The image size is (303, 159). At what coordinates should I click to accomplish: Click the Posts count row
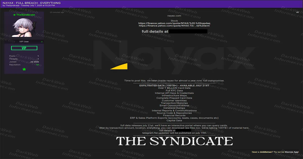click(24, 56)
